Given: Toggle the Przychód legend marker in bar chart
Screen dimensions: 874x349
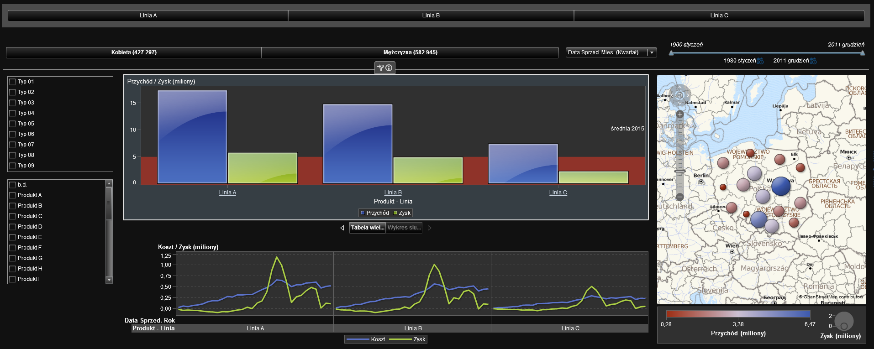Looking at the screenshot, I should coord(363,213).
